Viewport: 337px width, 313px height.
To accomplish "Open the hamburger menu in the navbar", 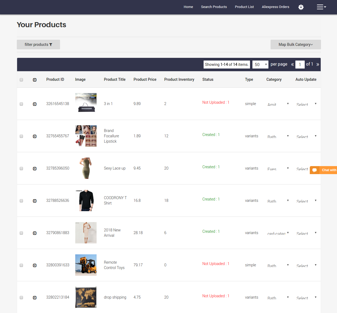I will (321, 7).
